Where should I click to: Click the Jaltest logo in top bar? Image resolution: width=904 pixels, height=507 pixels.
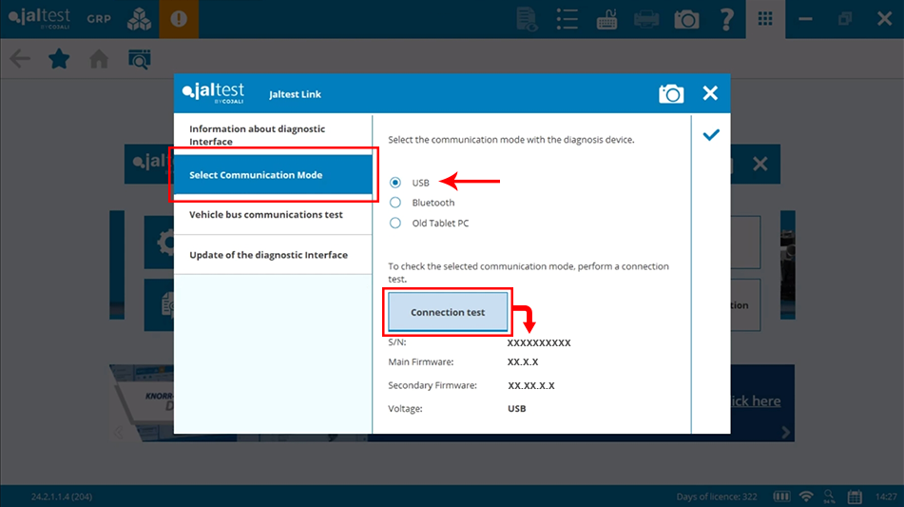[x=40, y=18]
